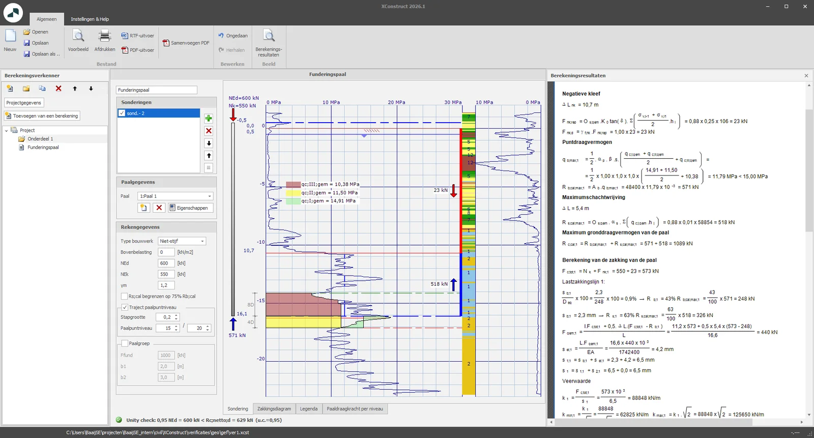Decrease Paalpuntniveau end value 20
The height and width of the screenshot is (438, 814).
tap(208, 330)
